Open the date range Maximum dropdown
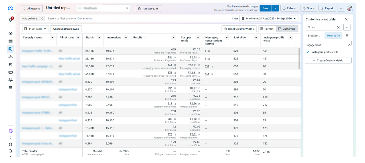The image size is (365, 163). pos(269,19)
